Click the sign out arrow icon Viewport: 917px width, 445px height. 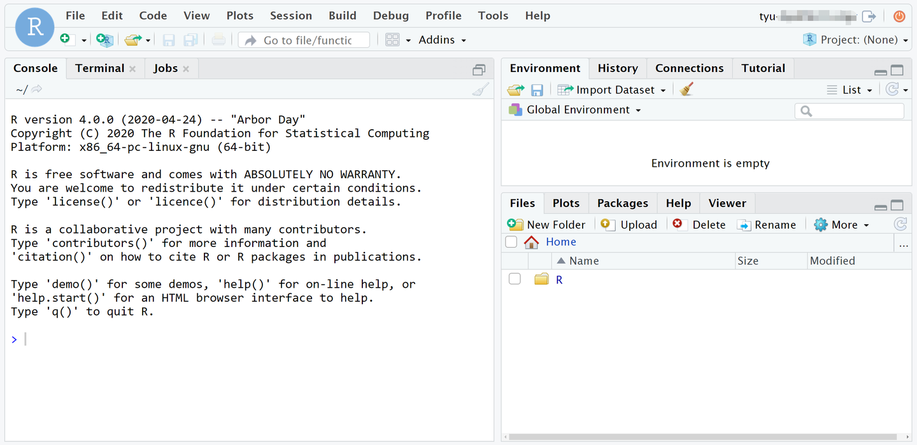(x=869, y=17)
